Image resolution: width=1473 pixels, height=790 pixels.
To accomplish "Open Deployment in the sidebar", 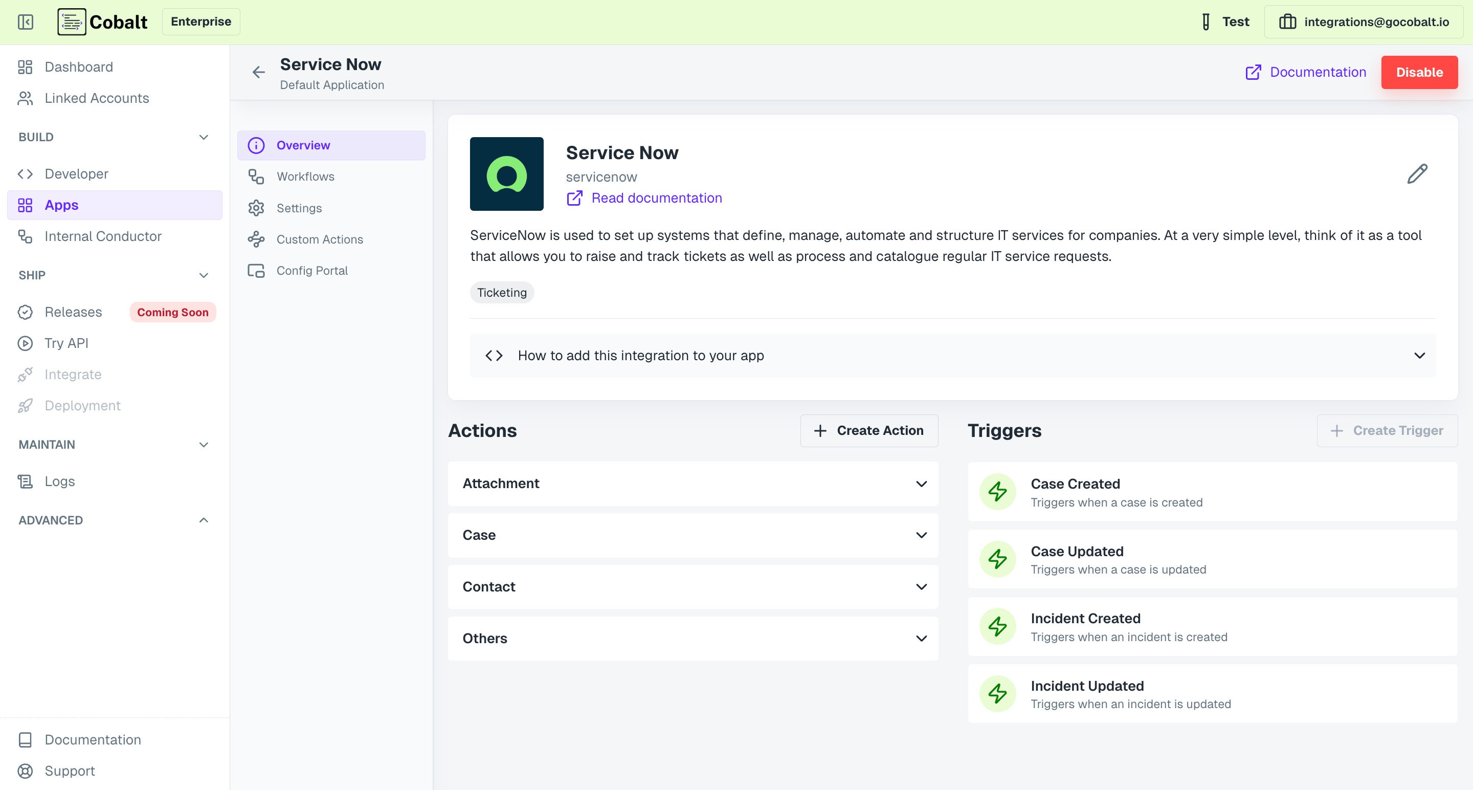I will point(115,406).
